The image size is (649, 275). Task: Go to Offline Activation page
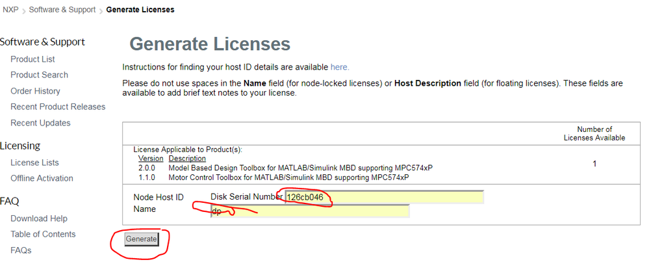[42, 179]
